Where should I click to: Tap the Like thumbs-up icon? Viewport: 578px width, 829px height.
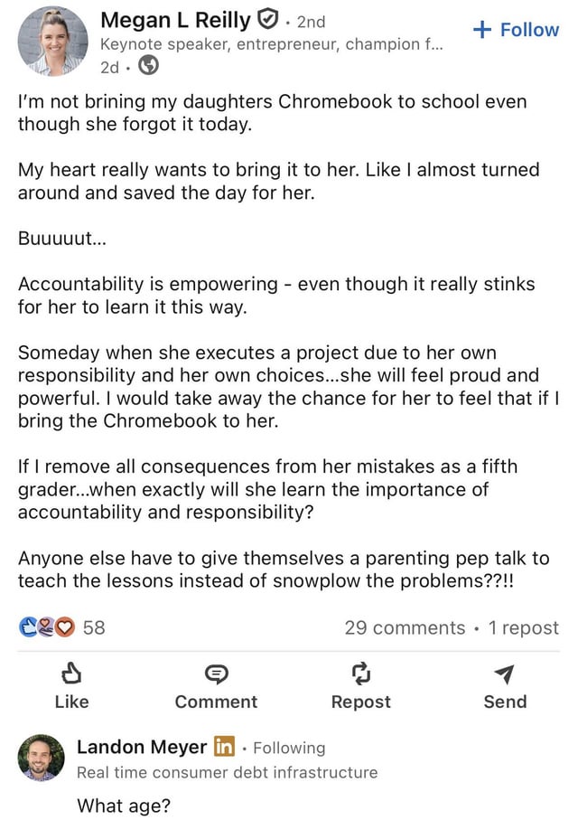point(71,674)
